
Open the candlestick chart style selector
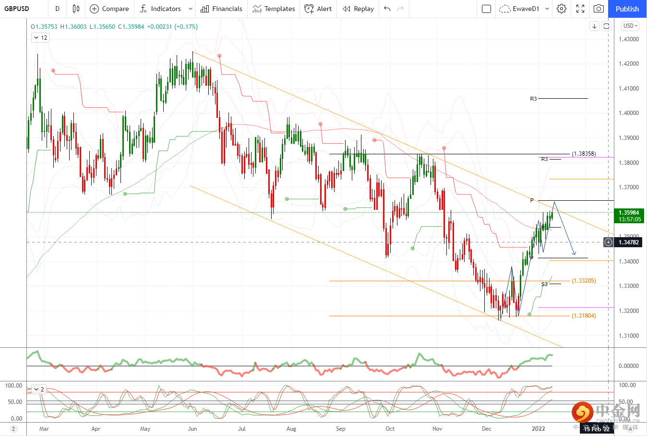(76, 9)
